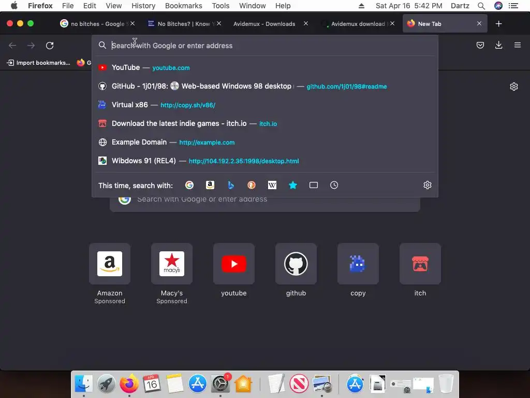The width and height of the screenshot is (530, 398).
Task: Select the GitHub 1j01/98 suggestion
Action: coord(265,87)
